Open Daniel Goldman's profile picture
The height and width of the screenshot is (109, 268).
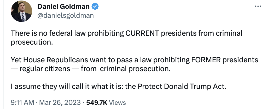tap(21, 11)
